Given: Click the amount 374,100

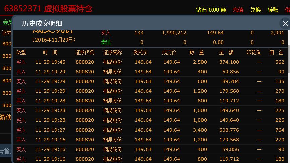Looking at the screenshot, I should pos(229,62).
